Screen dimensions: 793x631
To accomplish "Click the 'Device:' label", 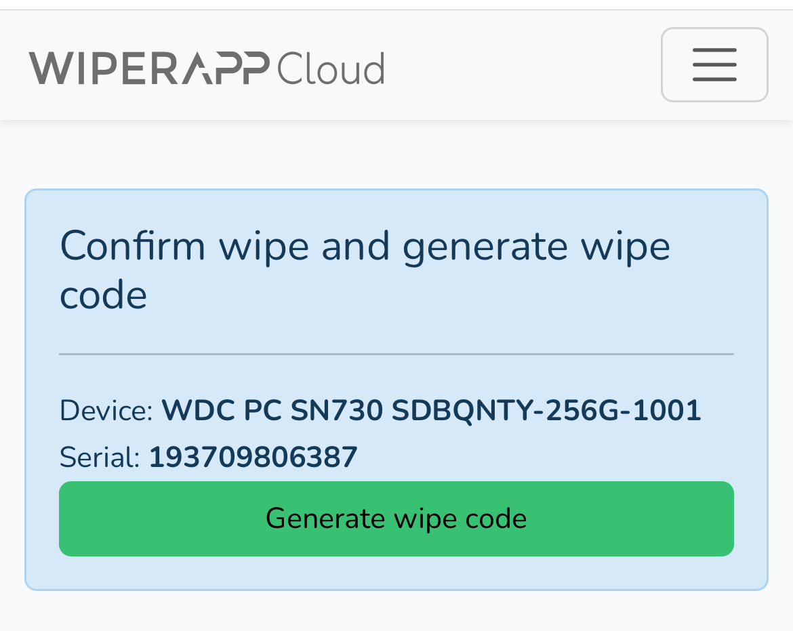I will coord(106,411).
